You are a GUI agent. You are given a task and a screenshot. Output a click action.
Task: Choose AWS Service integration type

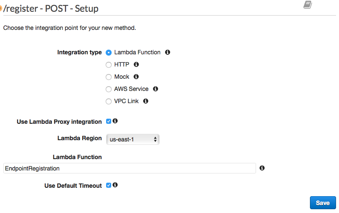[x=109, y=89]
